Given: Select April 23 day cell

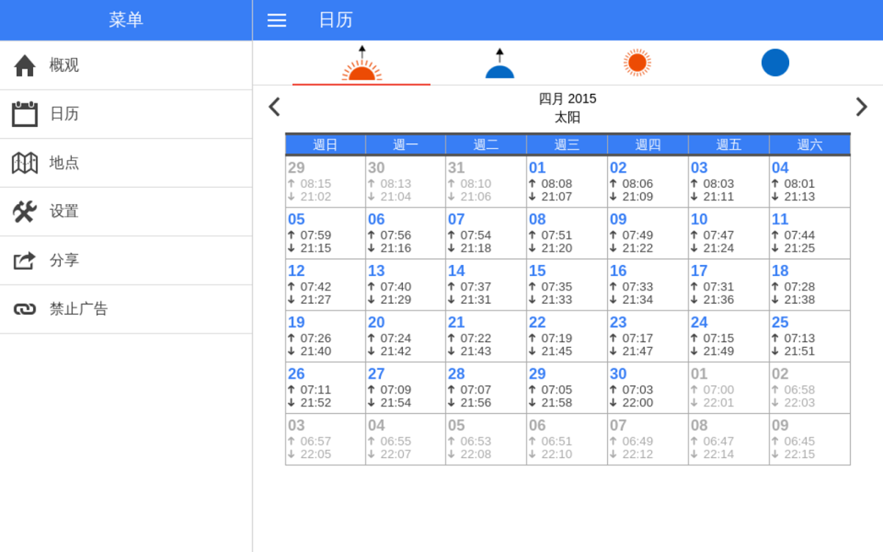Looking at the screenshot, I should [x=648, y=336].
